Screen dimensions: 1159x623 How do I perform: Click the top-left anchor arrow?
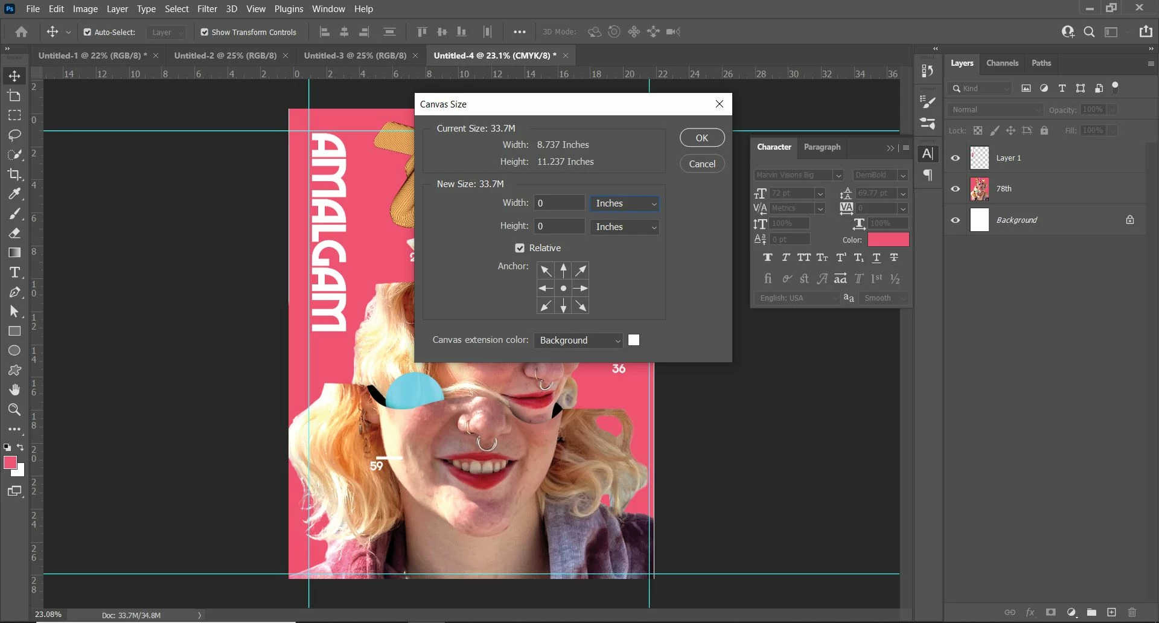pos(546,270)
